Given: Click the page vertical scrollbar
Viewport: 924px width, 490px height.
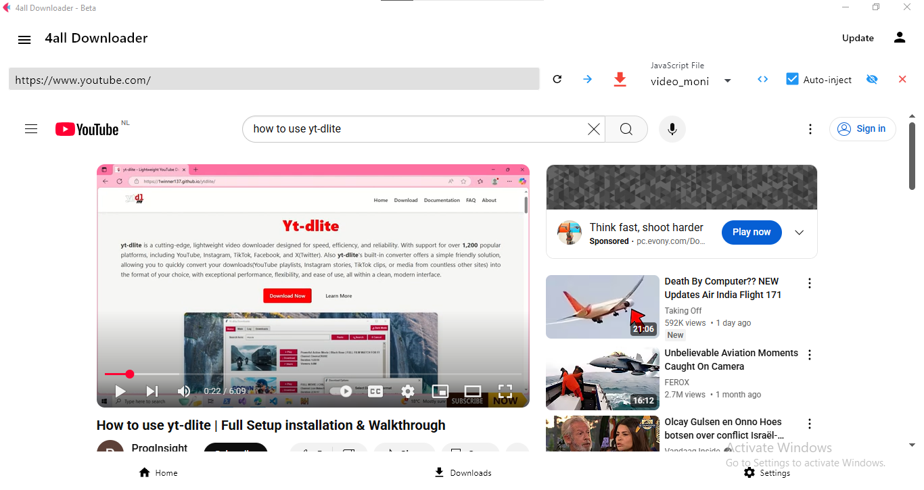Looking at the screenshot, I should pos(913,155).
